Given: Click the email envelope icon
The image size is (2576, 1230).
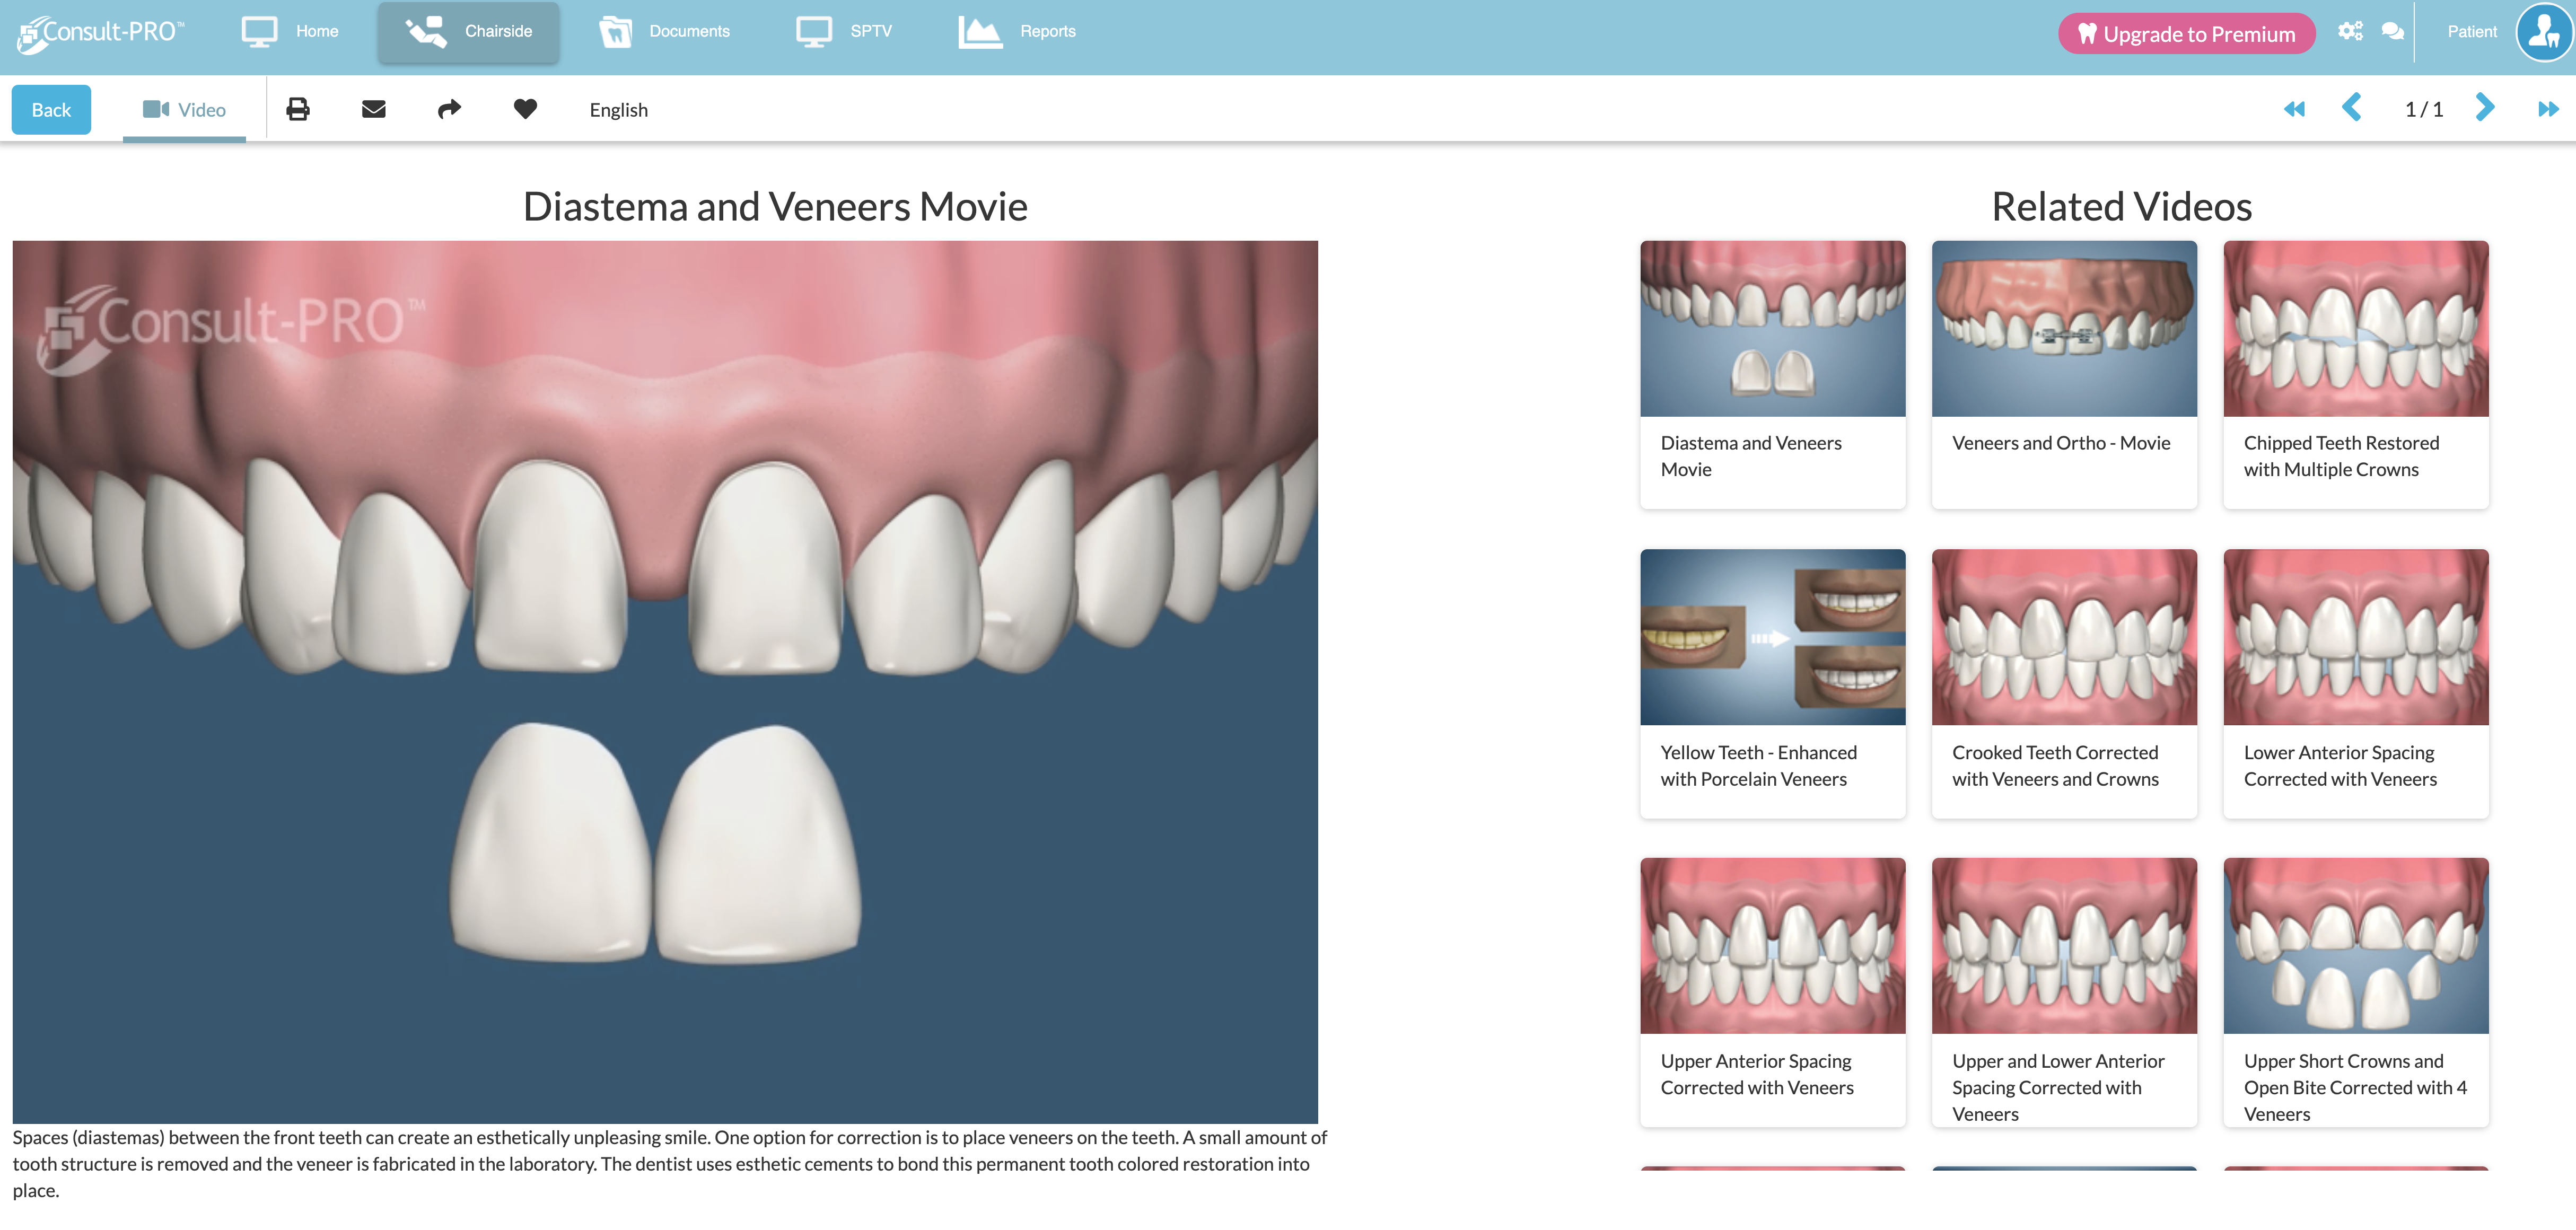Looking at the screenshot, I should [x=373, y=109].
